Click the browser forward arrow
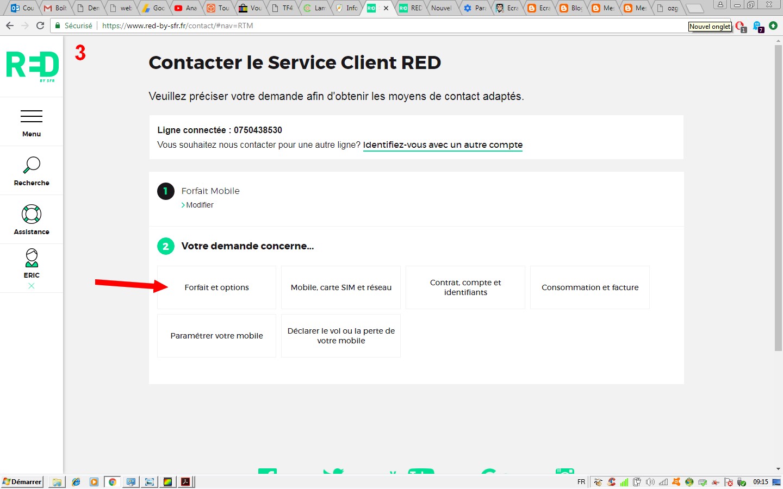Image resolution: width=783 pixels, height=489 pixels. pyautogui.click(x=25, y=26)
